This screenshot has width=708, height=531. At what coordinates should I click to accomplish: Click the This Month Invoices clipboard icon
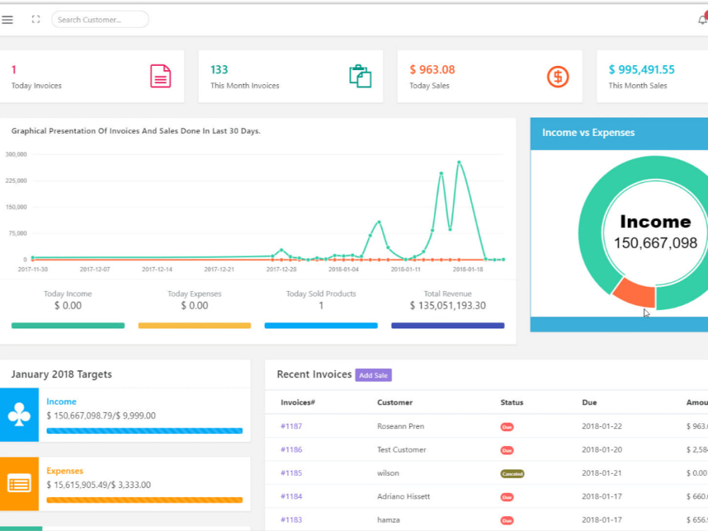coord(360,75)
